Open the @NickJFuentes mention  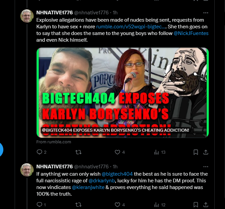click(191, 33)
